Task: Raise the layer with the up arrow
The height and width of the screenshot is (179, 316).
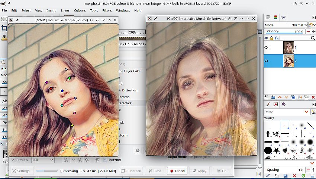Action: pyautogui.click(x=280, y=97)
